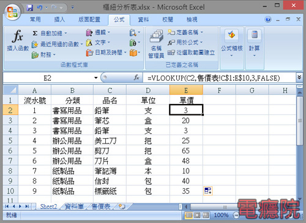306x223 pixels.
Task: Select row 5 header
Action: [x=10, y=141]
